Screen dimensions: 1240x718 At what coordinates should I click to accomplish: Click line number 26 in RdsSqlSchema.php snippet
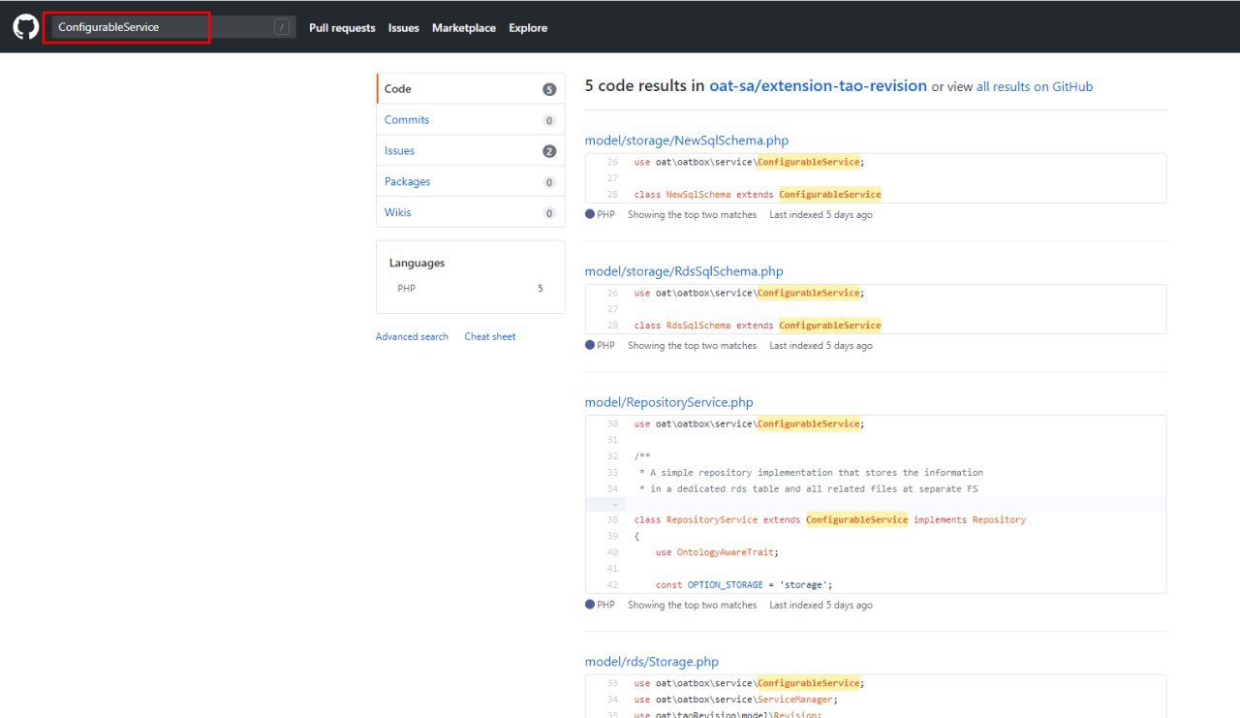612,293
